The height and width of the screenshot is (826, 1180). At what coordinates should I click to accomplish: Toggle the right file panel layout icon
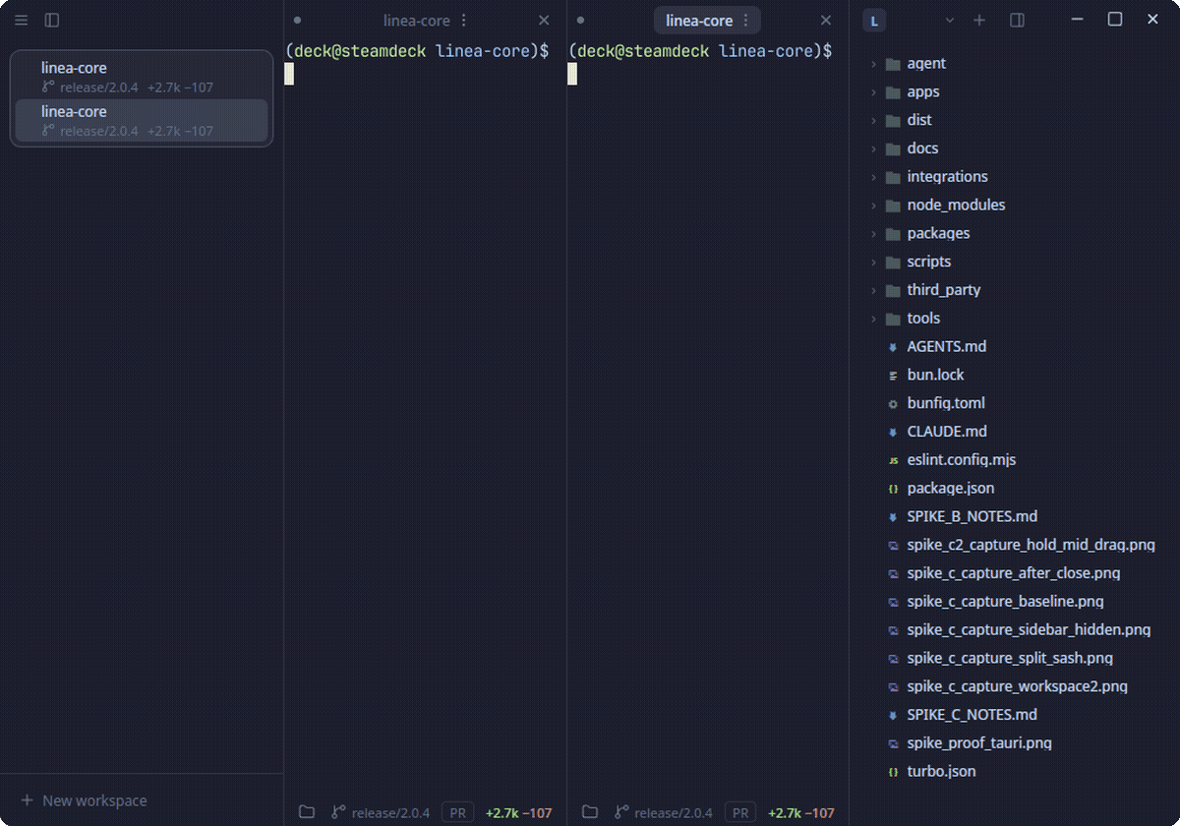click(1018, 21)
